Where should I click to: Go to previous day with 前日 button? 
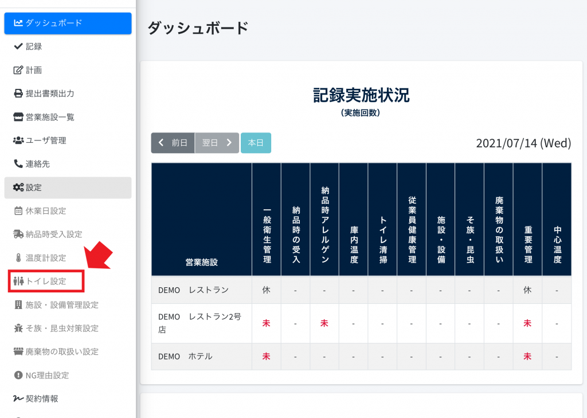click(x=173, y=143)
